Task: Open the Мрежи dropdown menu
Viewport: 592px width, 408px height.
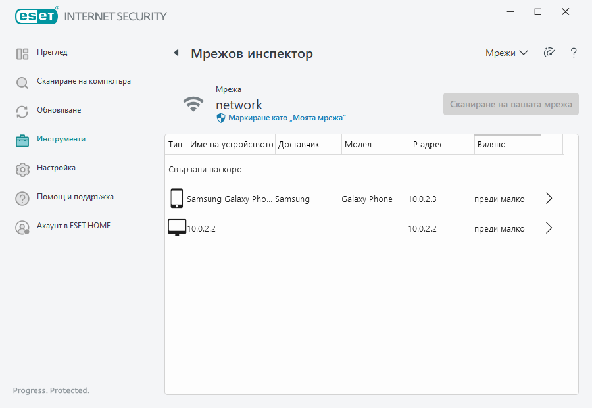Action: click(506, 53)
